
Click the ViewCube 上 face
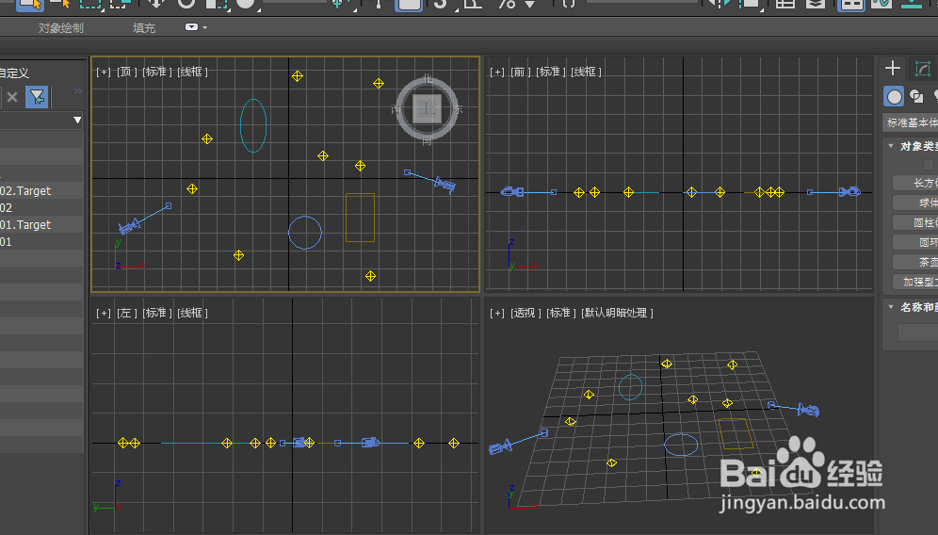(428, 109)
